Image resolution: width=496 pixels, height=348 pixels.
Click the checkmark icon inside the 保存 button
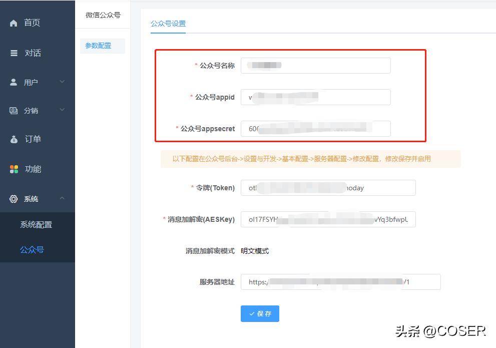pyautogui.click(x=252, y=314)
